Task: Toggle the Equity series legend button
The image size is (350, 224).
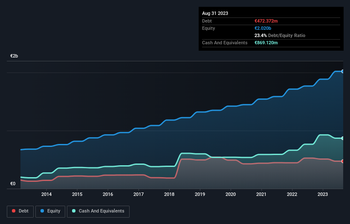Action: 50,211
